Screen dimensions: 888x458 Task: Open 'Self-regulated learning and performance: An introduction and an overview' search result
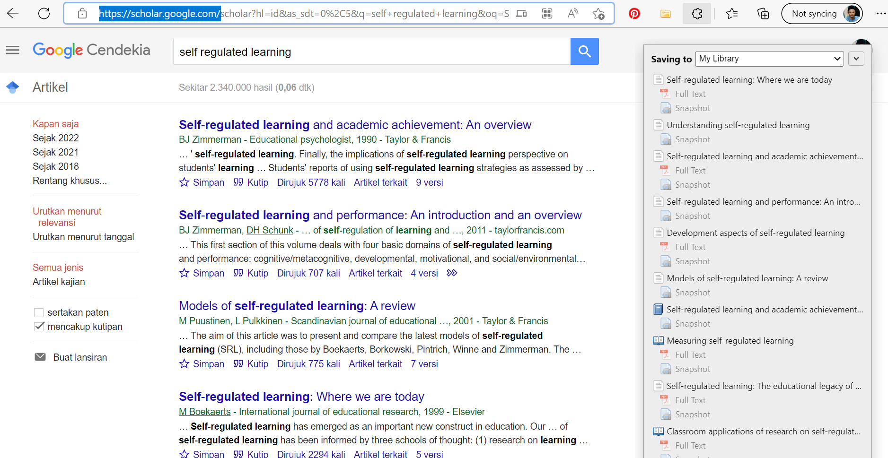click(380, 215)
